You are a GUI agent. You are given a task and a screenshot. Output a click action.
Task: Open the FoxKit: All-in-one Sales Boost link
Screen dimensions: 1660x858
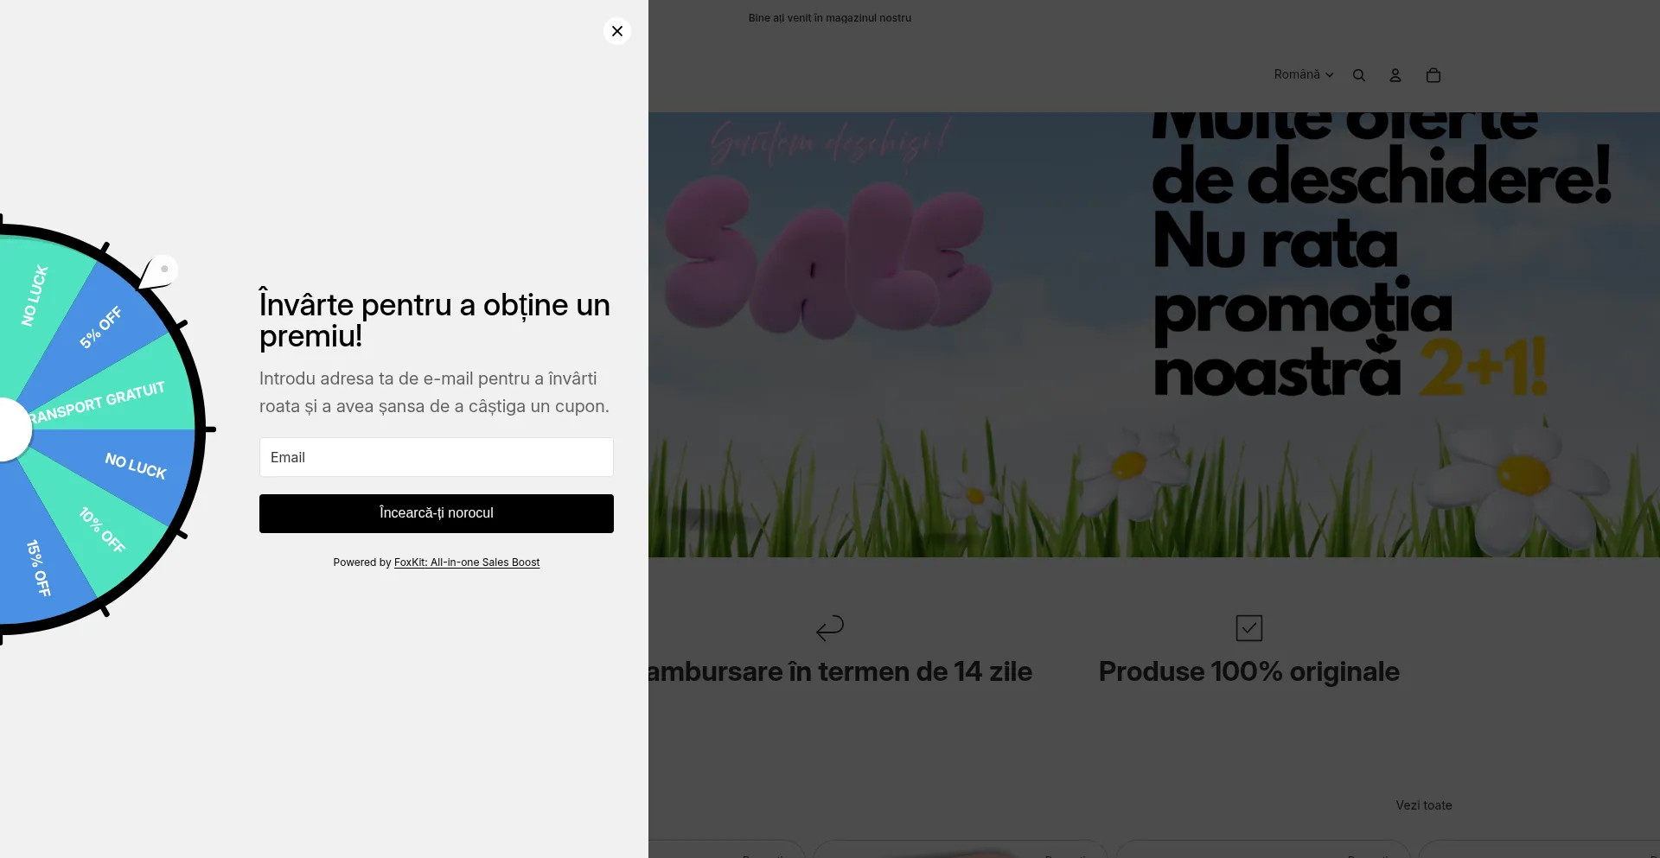click(x=467, y=562)
